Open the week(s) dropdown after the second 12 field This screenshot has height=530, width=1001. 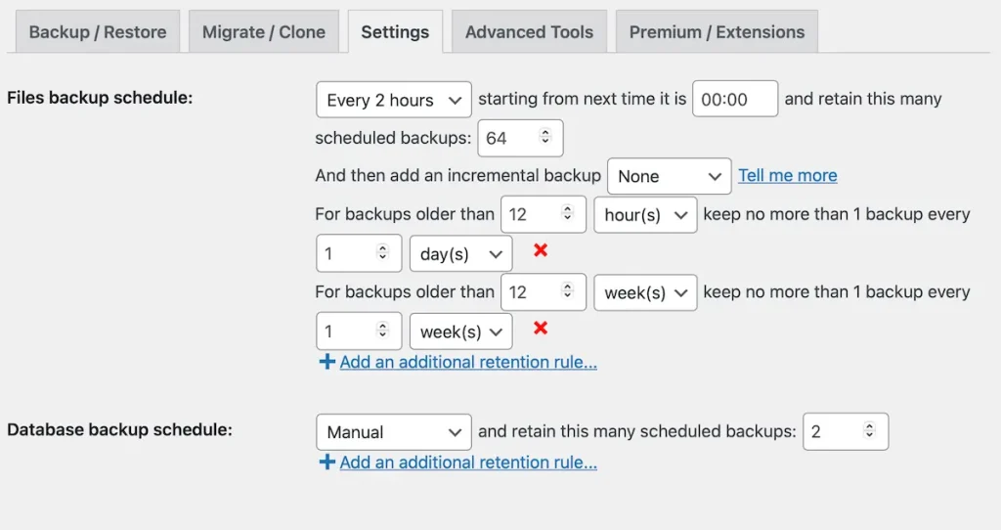(645, 293)
